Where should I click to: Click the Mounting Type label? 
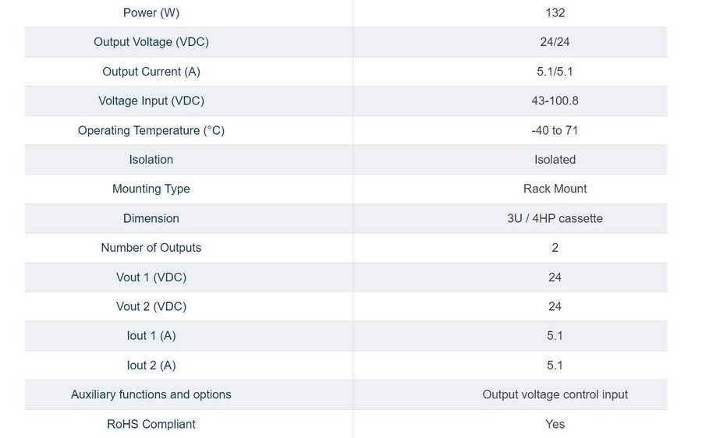click(x=151, y=189)
